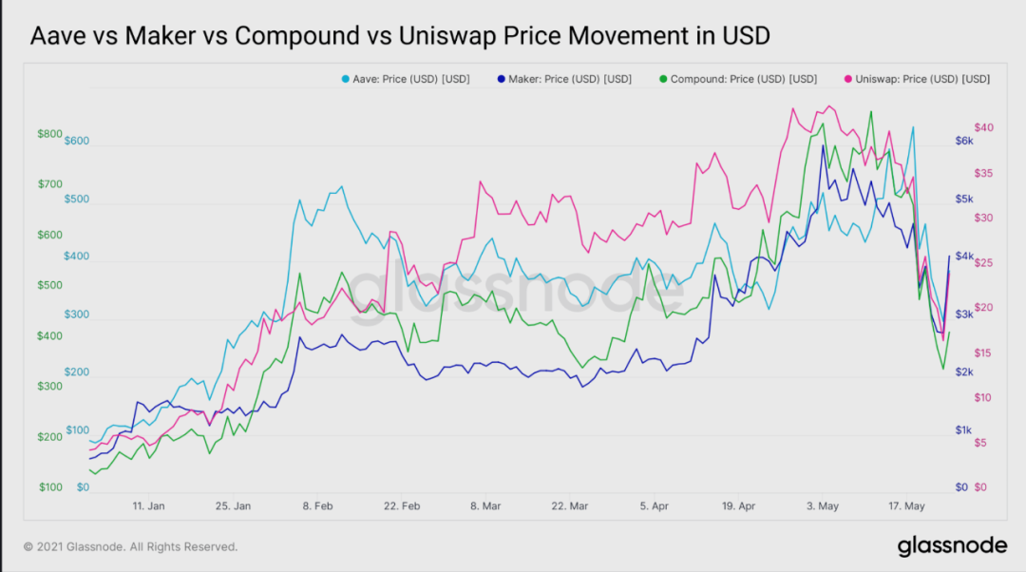Click the Aave light-blue legend dot
The width and height of the screenshot is (1026, 572).
pyautogui.click(x=346, y=79)
